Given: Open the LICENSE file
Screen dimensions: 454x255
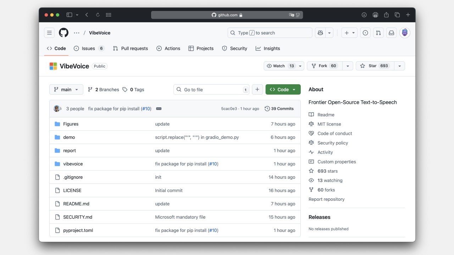Looking at the screenshot, I should [72, 191].
